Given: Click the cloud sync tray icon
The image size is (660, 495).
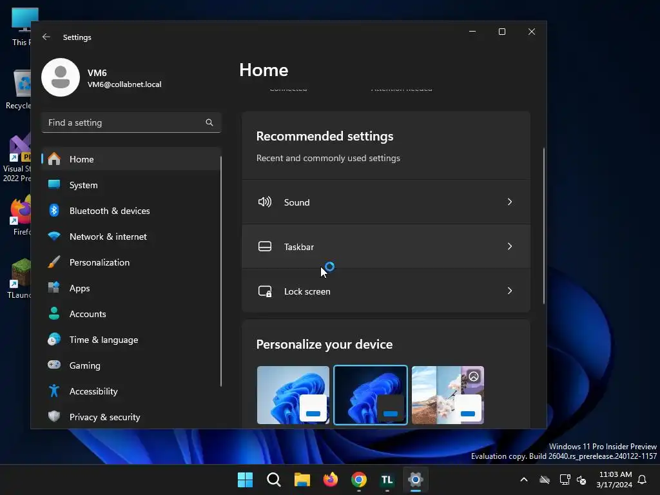Looking at the screenshot, I should coord(545,480).
